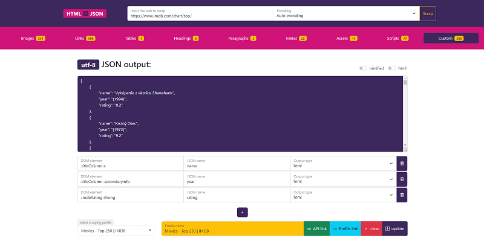The image size is (484, 238).
Task: Click the HTML to JSON logo
Action: tap(85, 13)
